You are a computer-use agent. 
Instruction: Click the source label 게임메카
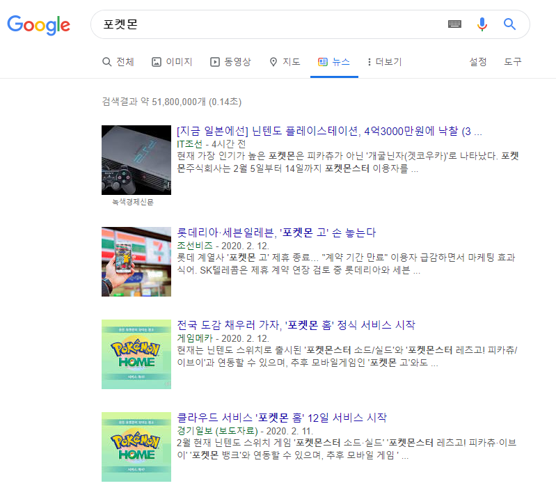[x=195, y=338]
